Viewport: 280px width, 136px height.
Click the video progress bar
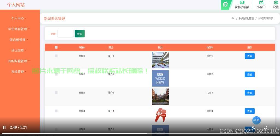tap(140, 133)
